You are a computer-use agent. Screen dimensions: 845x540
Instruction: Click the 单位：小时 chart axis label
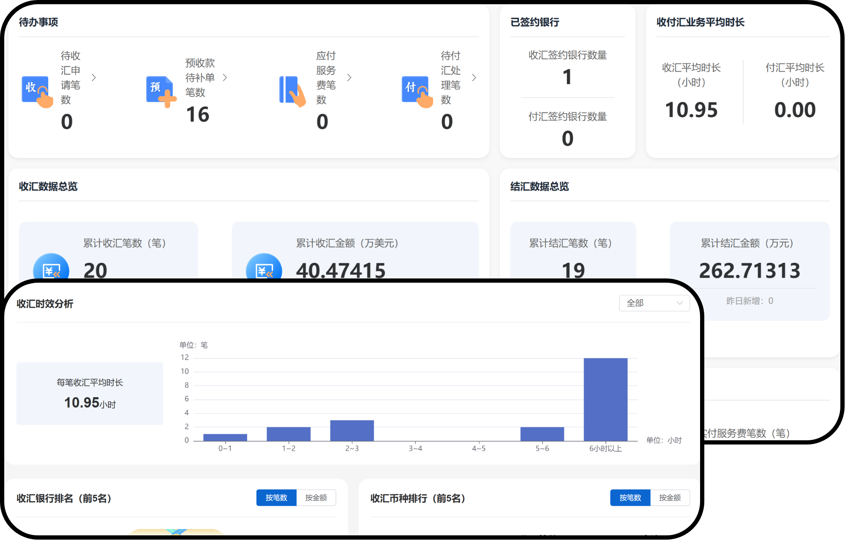point(664,440)
